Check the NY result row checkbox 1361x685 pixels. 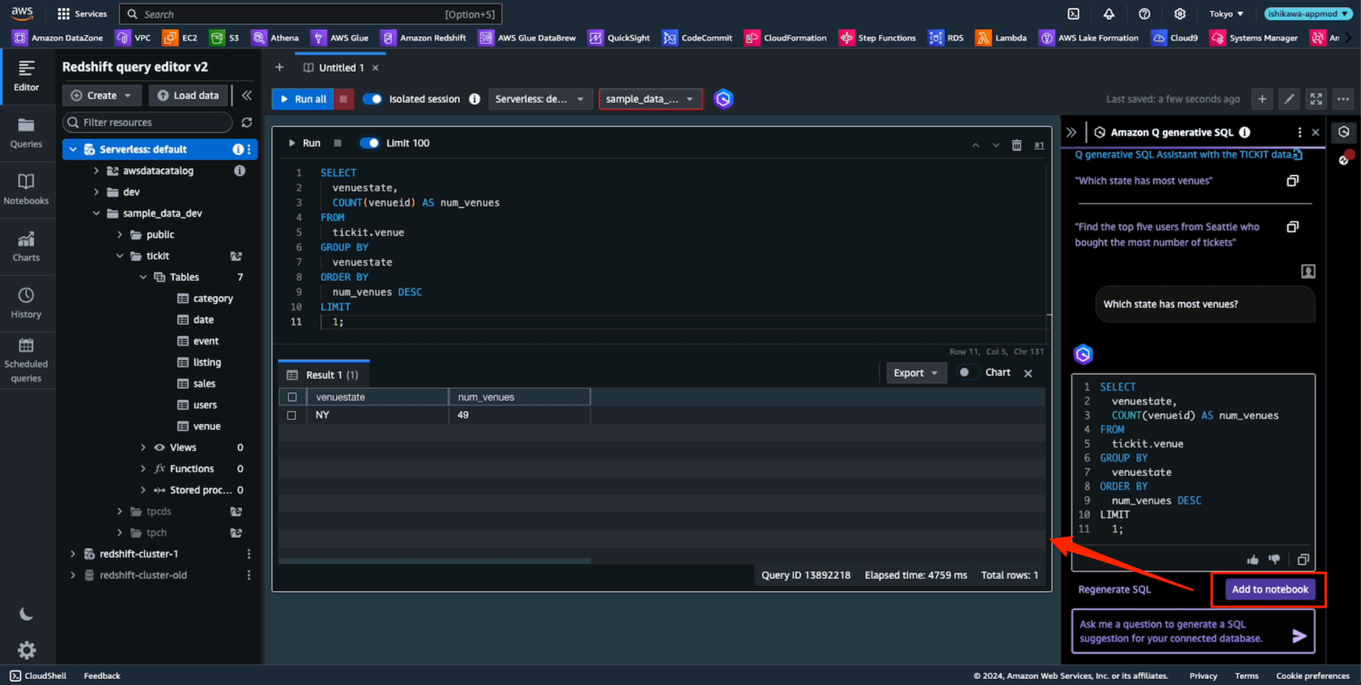(x=292, y=415)
